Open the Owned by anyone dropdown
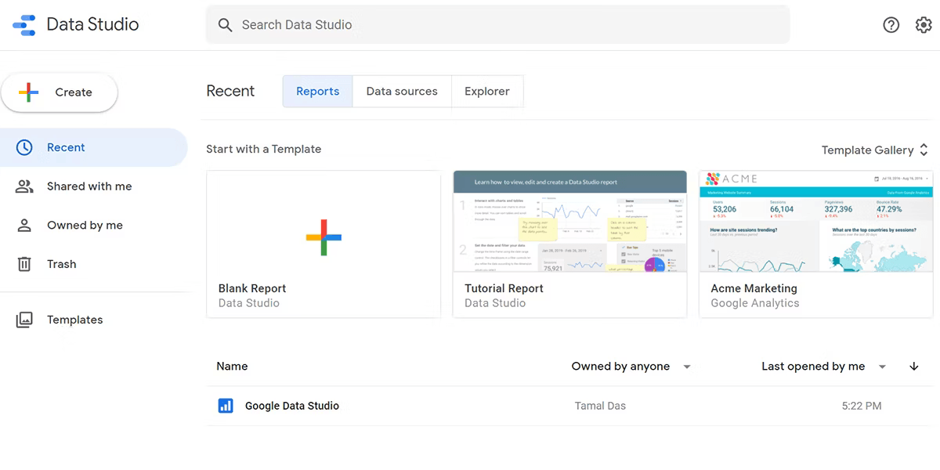Screen dimensions: 940x470 coord(631,367)
